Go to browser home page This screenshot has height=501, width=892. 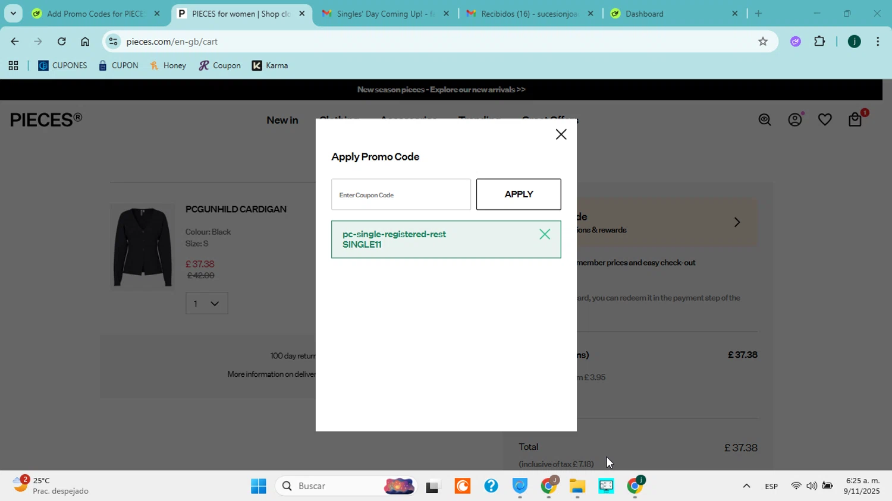point(85,42)
